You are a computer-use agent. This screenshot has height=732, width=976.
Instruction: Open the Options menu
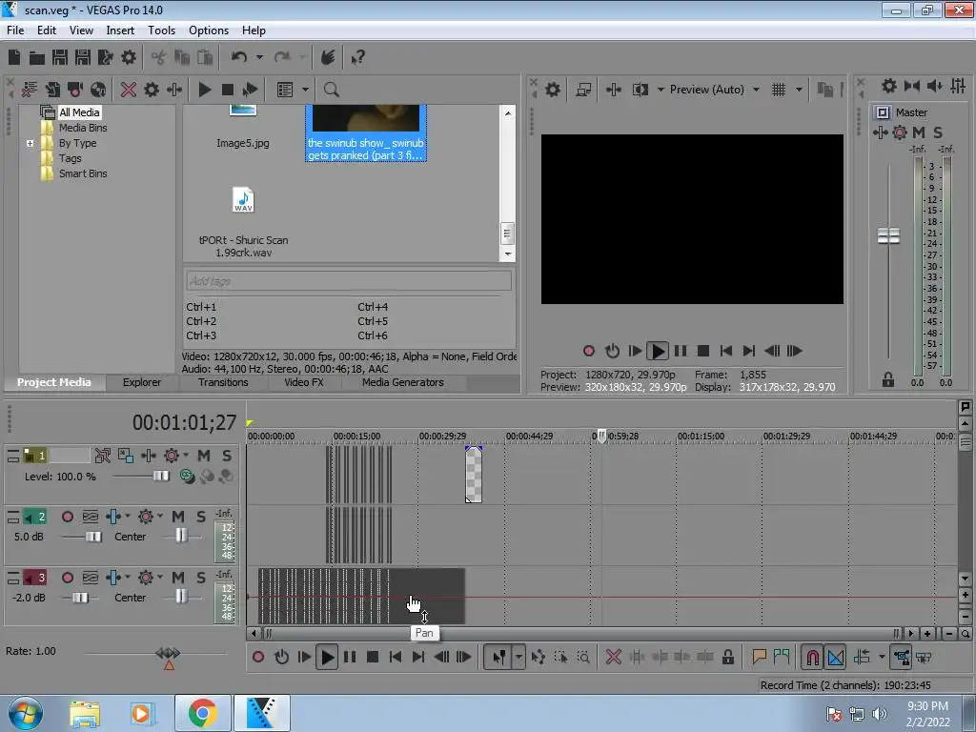[209, 30]
